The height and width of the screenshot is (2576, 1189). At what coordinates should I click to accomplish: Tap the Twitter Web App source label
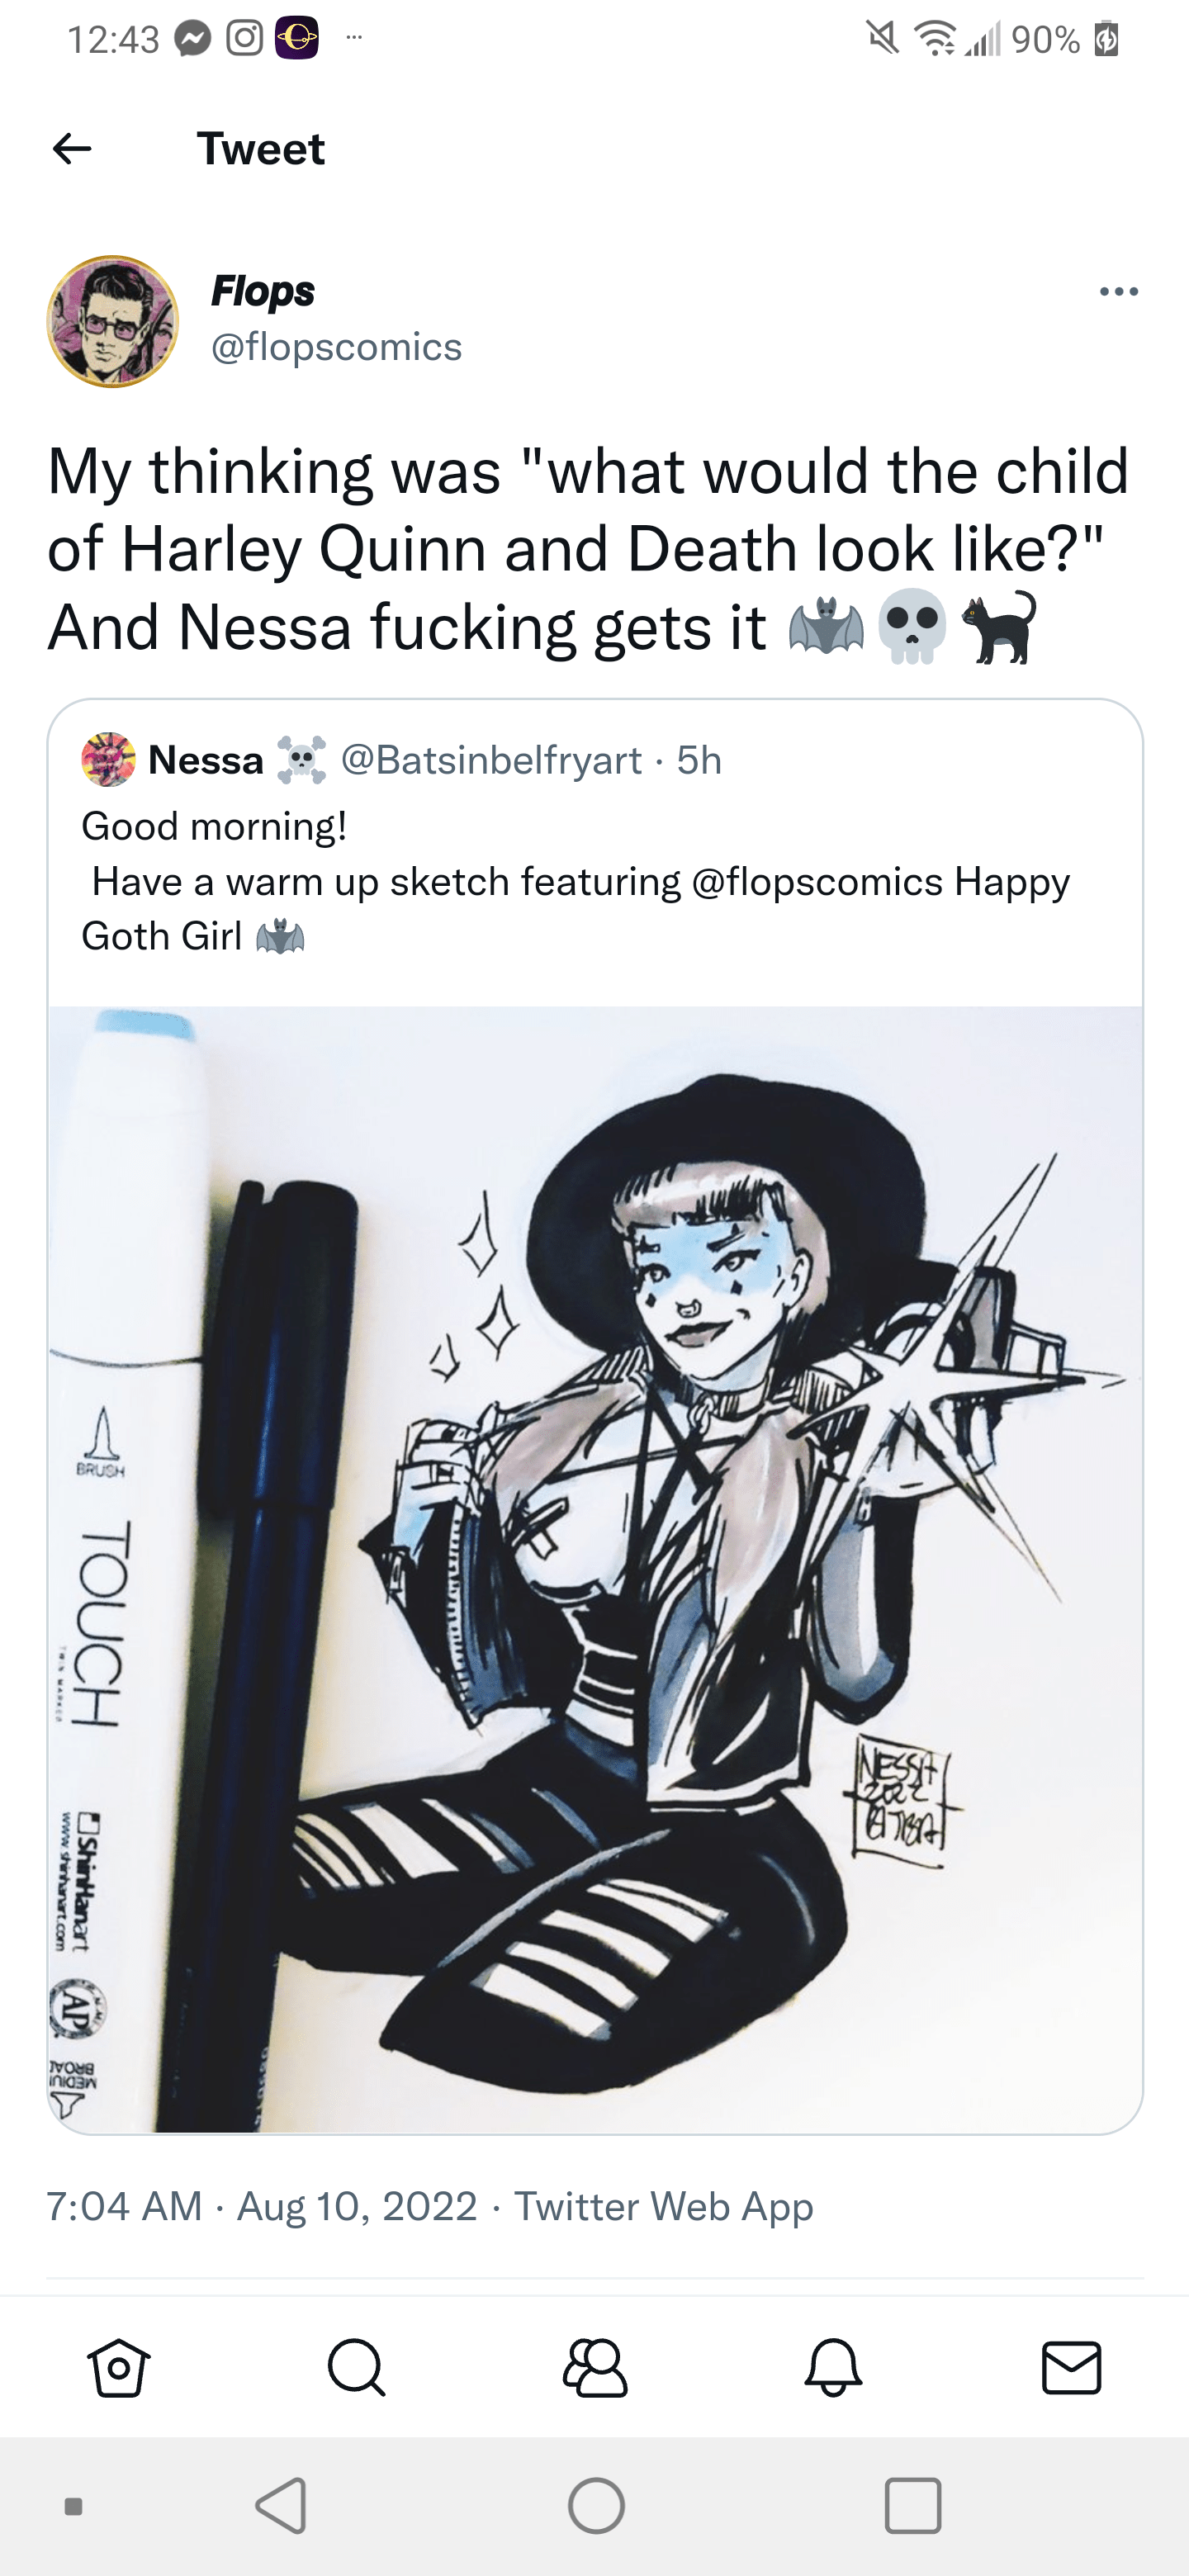pyautogui.click(x=663, y=2206)
